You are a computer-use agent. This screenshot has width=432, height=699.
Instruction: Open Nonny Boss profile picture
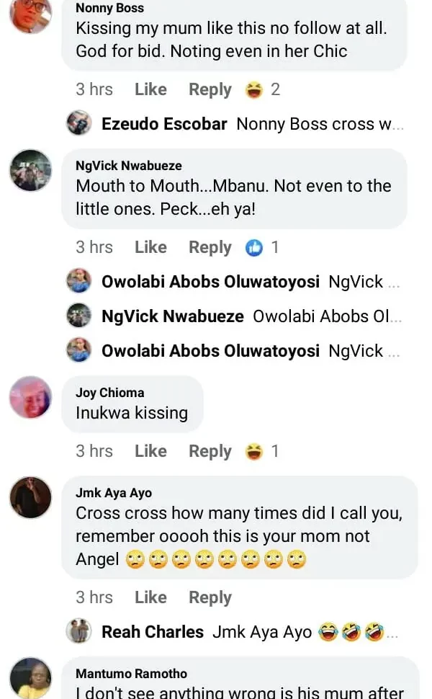[x=30, y=14]
